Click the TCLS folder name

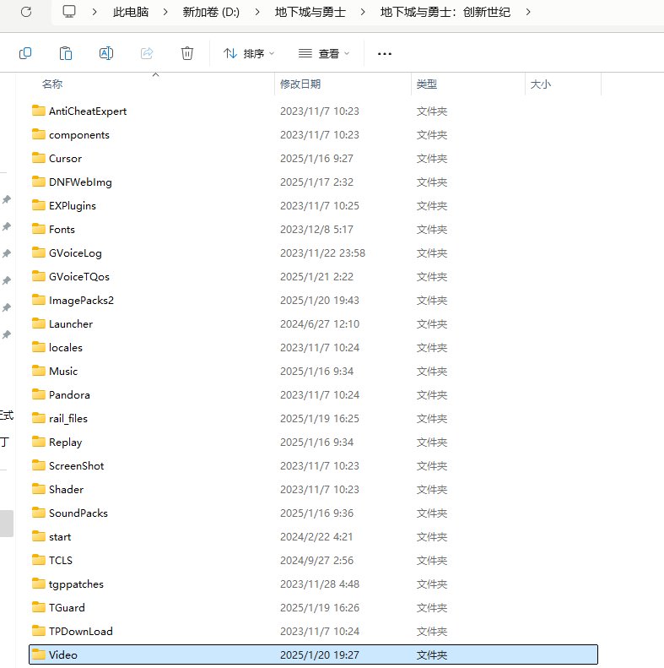(61, 560)
